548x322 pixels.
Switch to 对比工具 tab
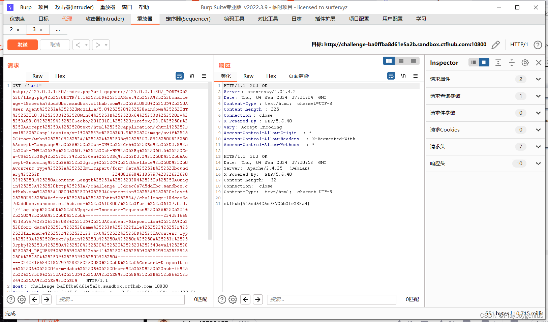click(268, 19)
